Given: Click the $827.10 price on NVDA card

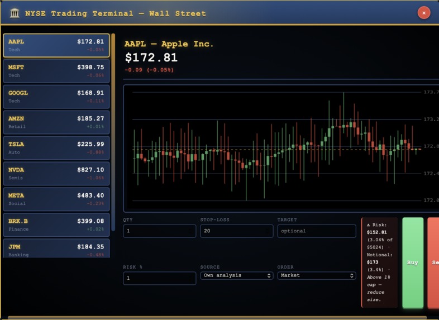Looking at the screenshot, I should point(90,170).
